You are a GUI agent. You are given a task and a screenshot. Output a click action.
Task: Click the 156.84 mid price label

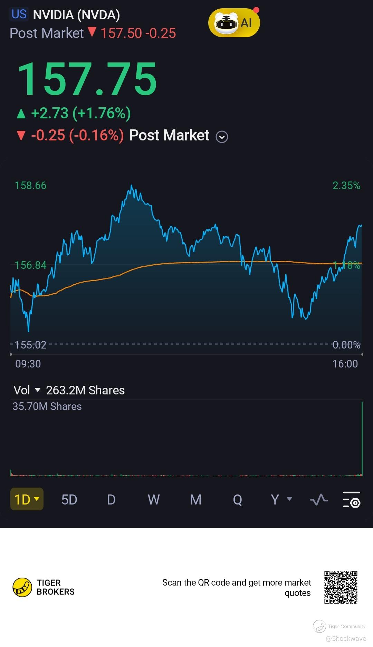point(30,265)
